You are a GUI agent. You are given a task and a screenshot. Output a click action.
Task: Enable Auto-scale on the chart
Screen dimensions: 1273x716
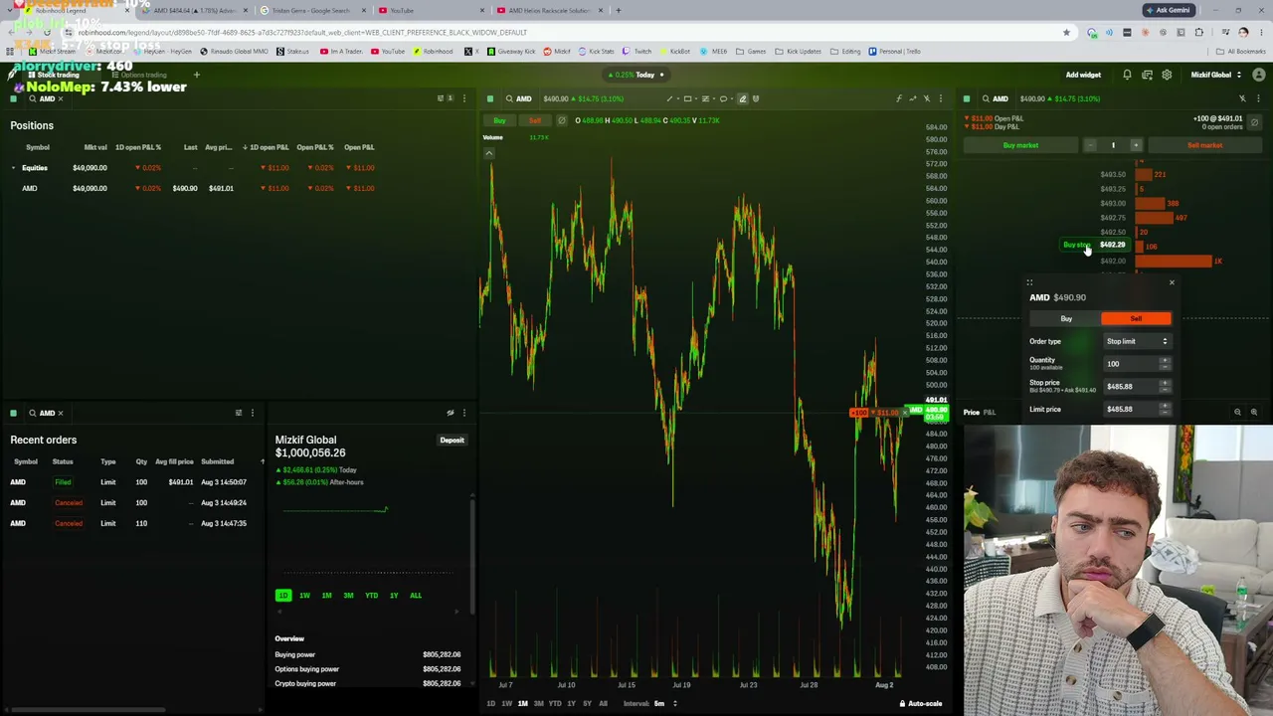click(x=921, y=703)
